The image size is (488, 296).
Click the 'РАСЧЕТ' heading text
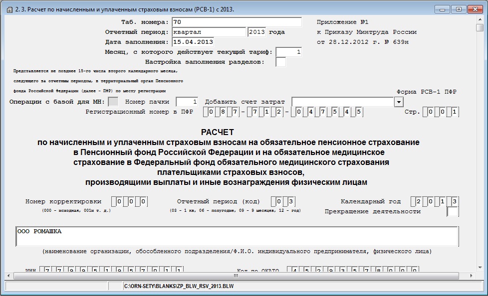(x=217, y=133)
